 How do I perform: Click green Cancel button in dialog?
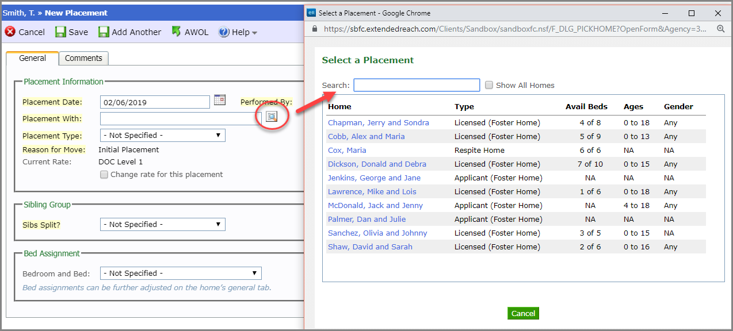coord(523,313)
